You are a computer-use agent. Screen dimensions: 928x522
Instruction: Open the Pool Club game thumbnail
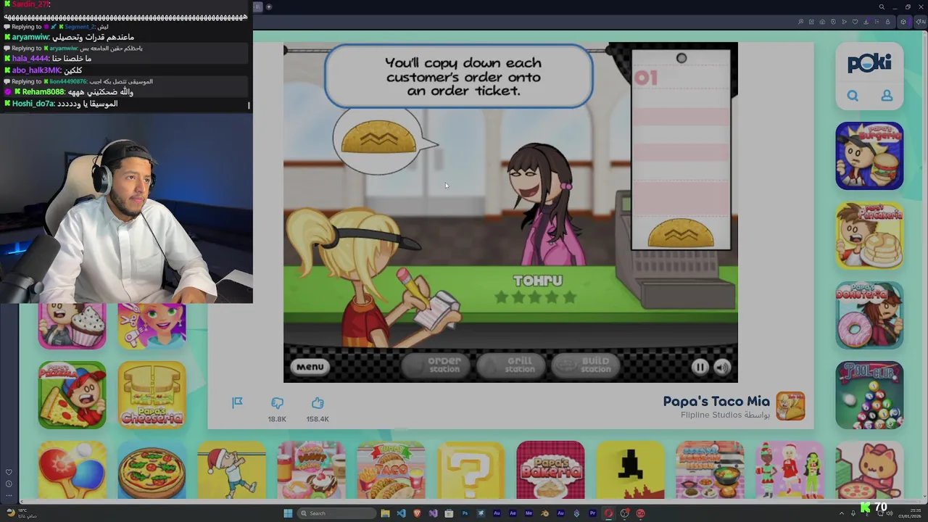pos(869,395)
